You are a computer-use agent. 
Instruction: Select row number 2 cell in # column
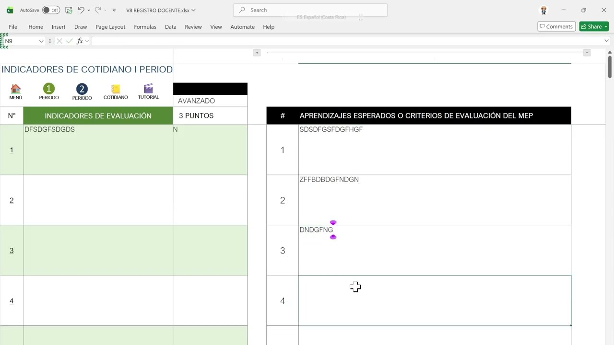(x=283, y=200)
